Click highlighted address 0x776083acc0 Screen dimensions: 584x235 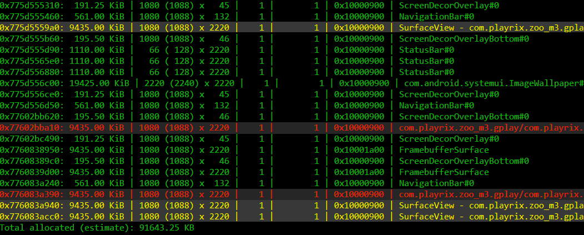[32, 217]
